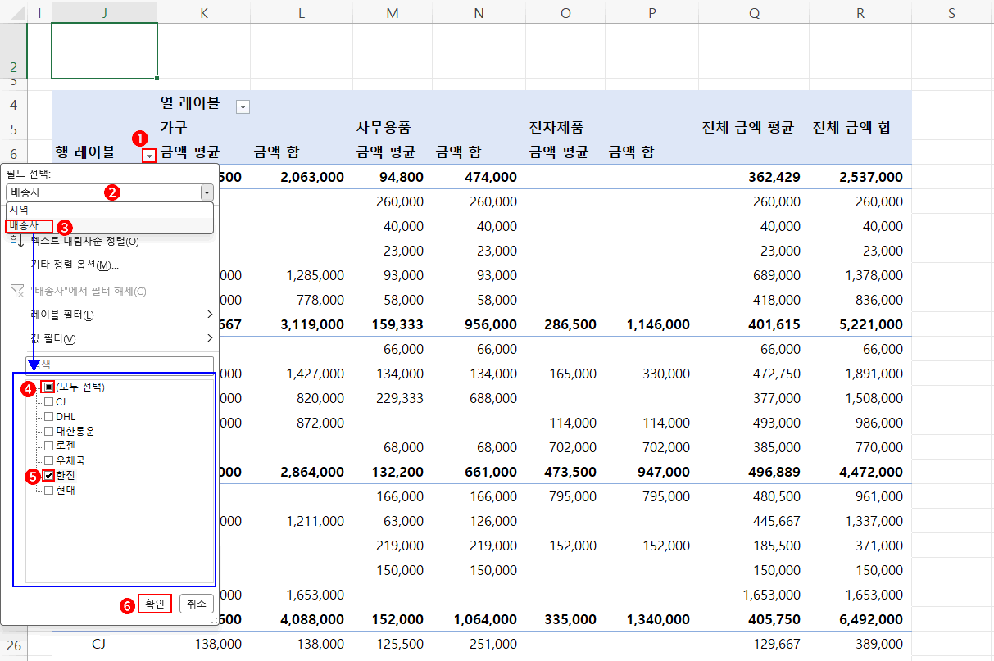Enable the DHL checkbox
The height and width of the screenshot is (661, 994).
pyautogui.click(x=48, y=416)
